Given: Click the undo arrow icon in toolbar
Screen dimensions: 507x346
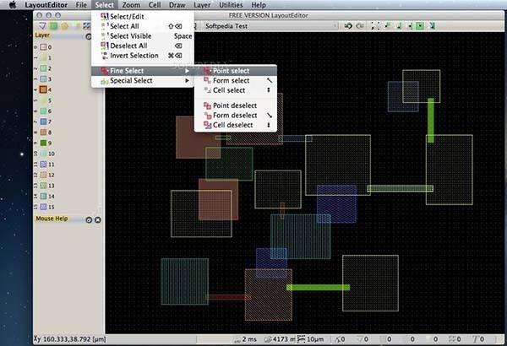Looking at the screenshot, I should tap(348, 26).
